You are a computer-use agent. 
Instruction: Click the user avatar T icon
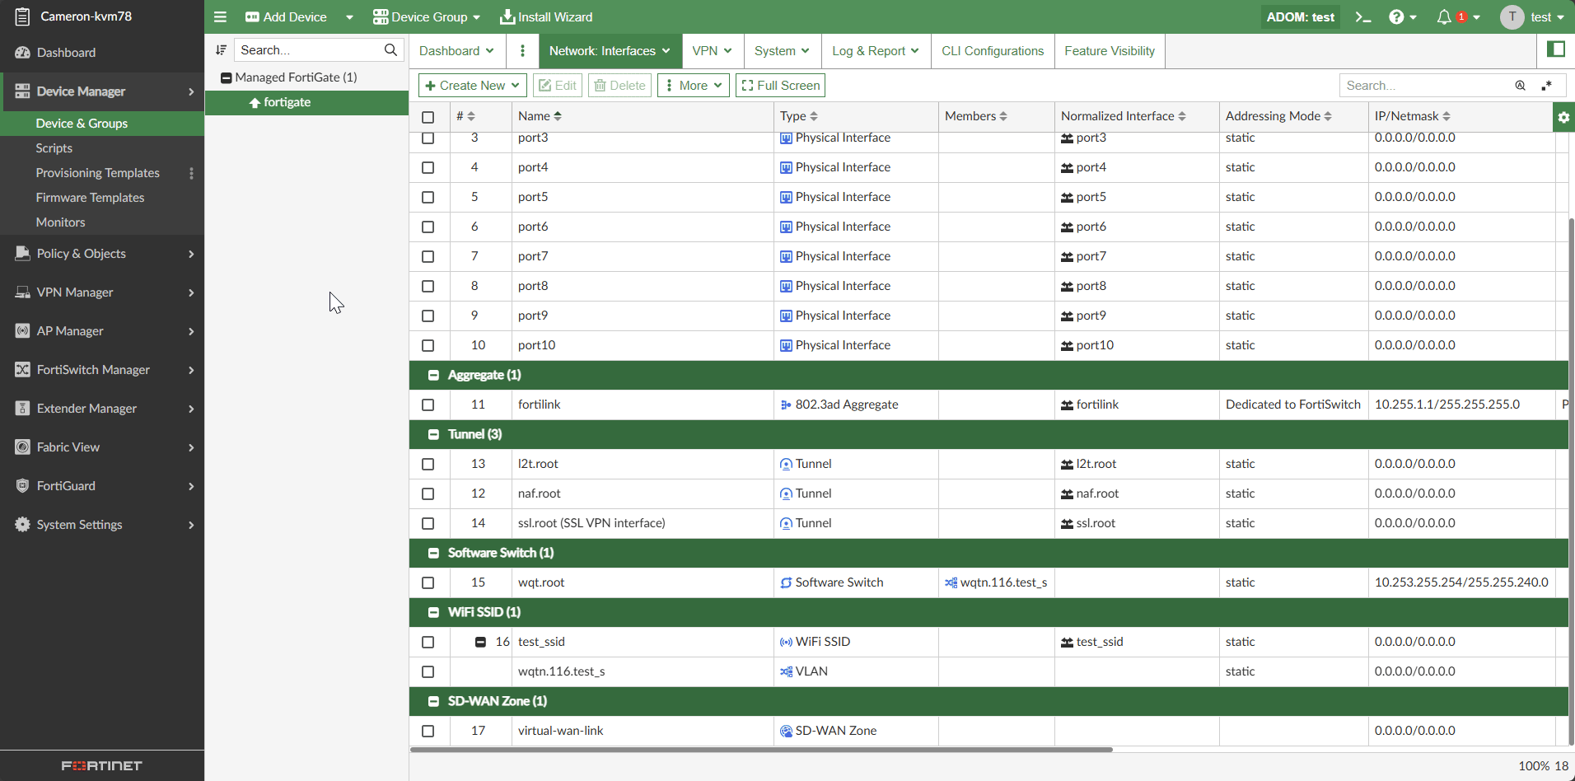coord(1512,16)
